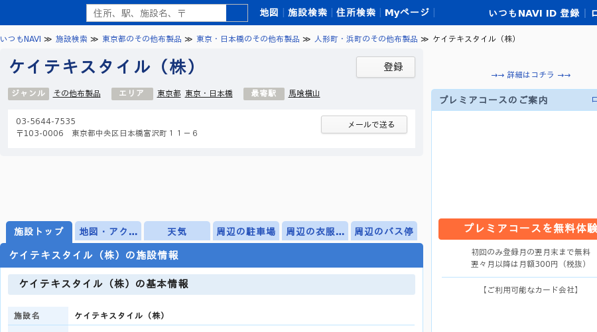Select the 周辺のバス停 tab
Image resolution: width=597 pixels, height=332 pixels.
[x=384, y=231]
